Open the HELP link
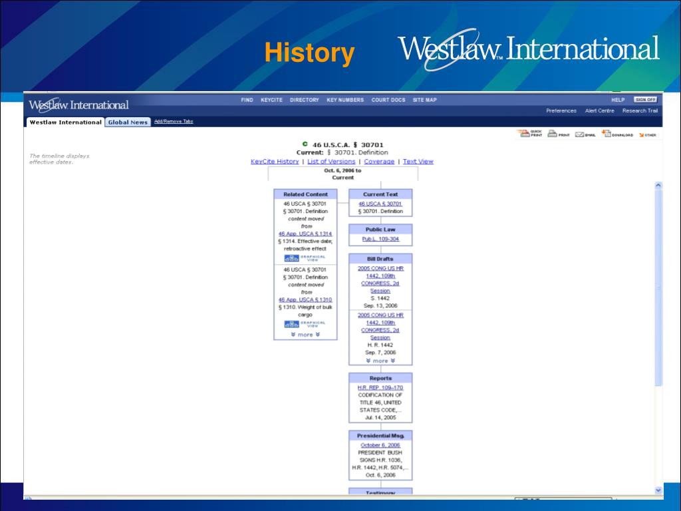The image size is (681, 511). pos(618,100)
